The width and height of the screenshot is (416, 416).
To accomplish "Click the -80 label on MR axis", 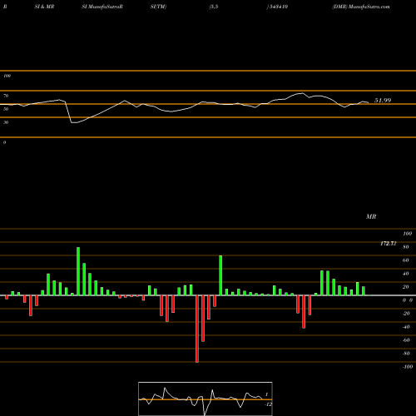I will click(x=406, y=354).
